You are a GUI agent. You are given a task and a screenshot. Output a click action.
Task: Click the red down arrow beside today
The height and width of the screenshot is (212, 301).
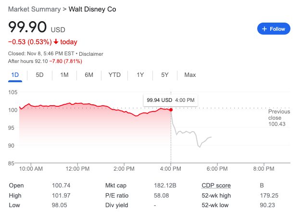56,42
